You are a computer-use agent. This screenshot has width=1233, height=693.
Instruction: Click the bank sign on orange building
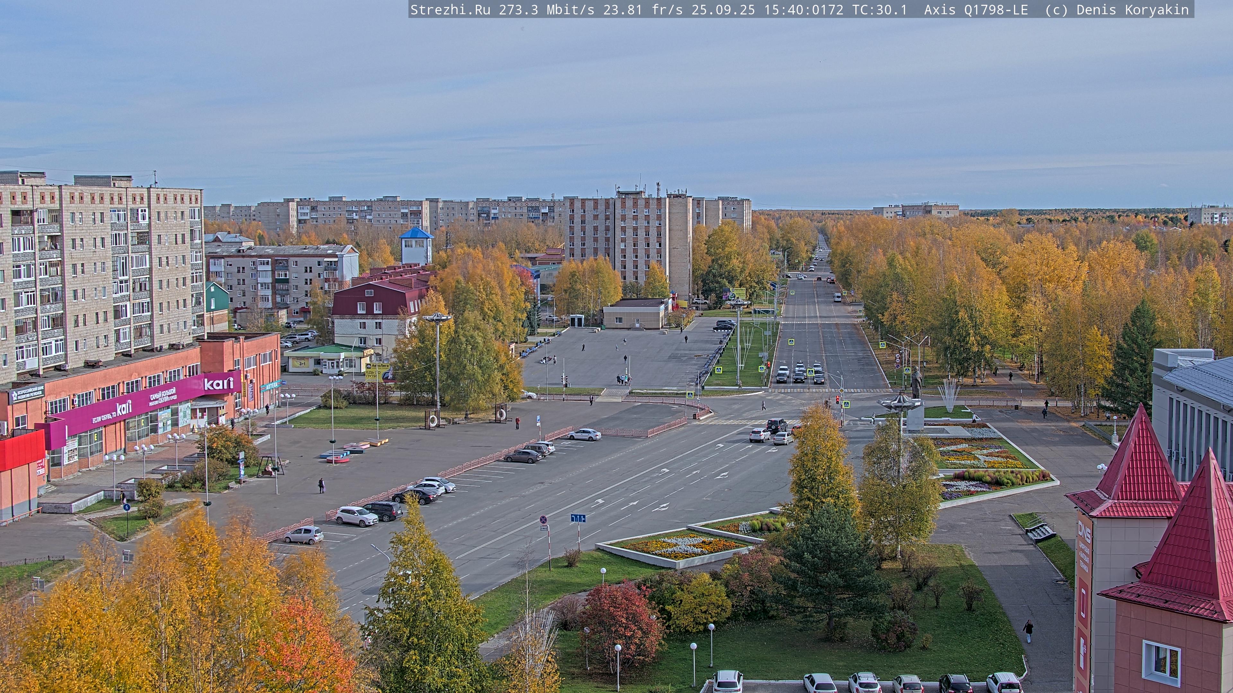[x=27, y=394]
